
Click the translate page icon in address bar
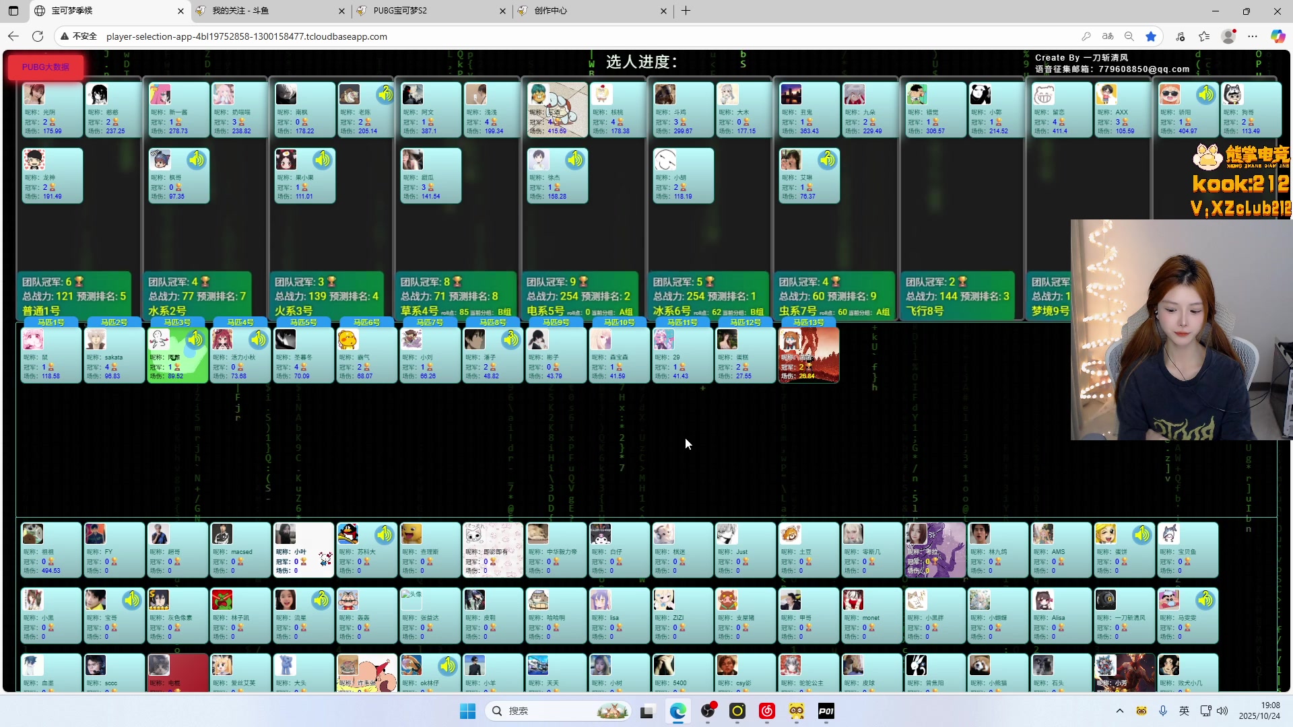click(1108, 36)
